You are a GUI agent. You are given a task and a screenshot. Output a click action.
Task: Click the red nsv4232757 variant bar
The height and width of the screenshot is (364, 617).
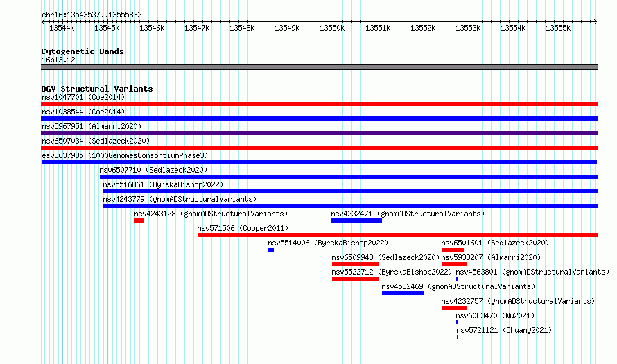pos(454,308)
